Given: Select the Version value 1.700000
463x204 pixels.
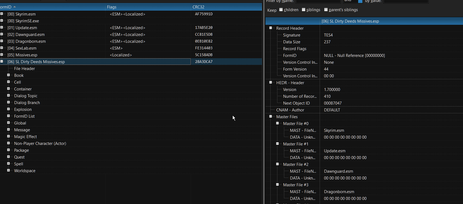Looking at the screenshot, I should 332,90.
